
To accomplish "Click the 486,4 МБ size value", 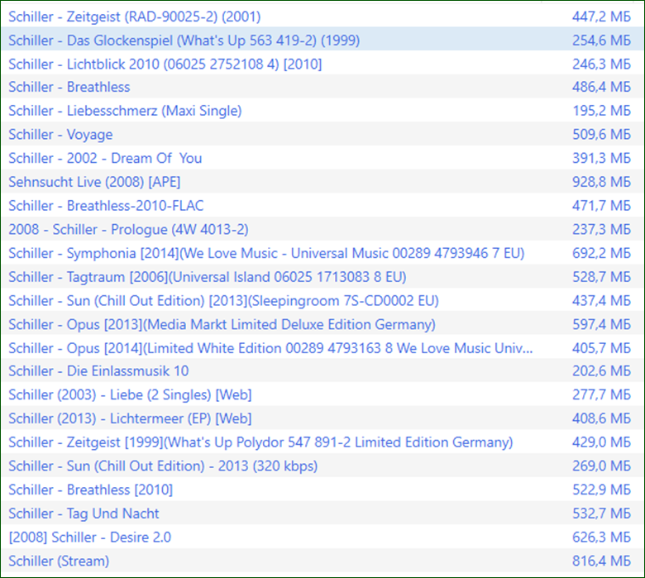I will pyautogui.click(x=601, y=87).
